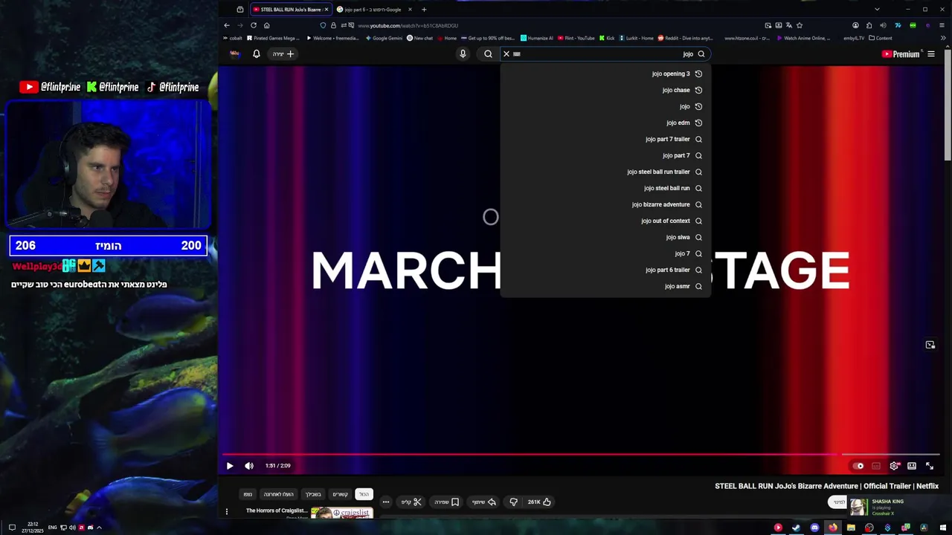Open Discord from the Windows taskbar
The width and height of the screenshot is (952, 535).
814,528
